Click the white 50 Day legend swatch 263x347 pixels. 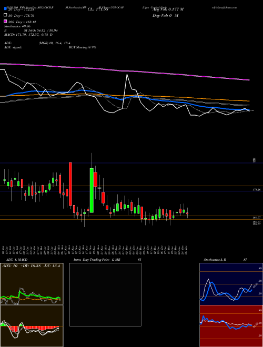[5, 15]
